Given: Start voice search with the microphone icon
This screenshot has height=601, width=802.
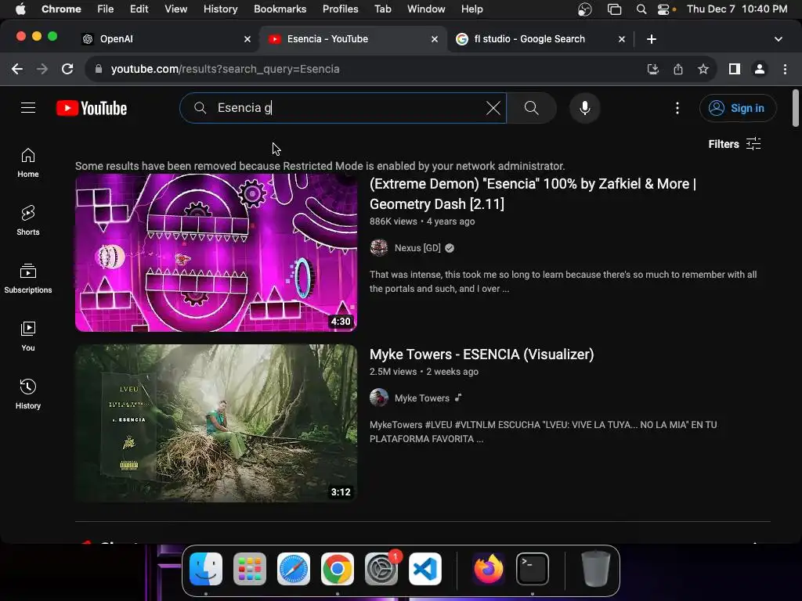Looking at the screenshot, I should [x=584, y=108].
